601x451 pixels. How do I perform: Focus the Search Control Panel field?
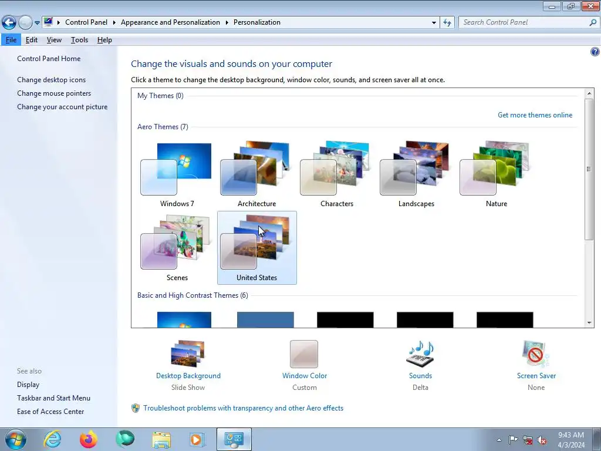coord(524,22)
